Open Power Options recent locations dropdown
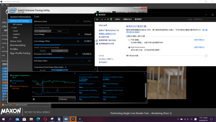216x122 pixels. [x=105, y=19]
